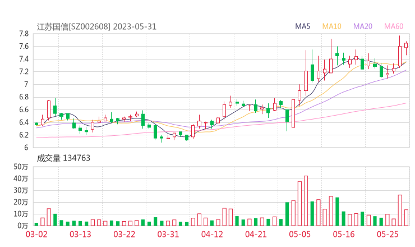The height and width of the screenshot is (247, 415).
Task: Click the MA20 legend label
Action: point(363,26)
